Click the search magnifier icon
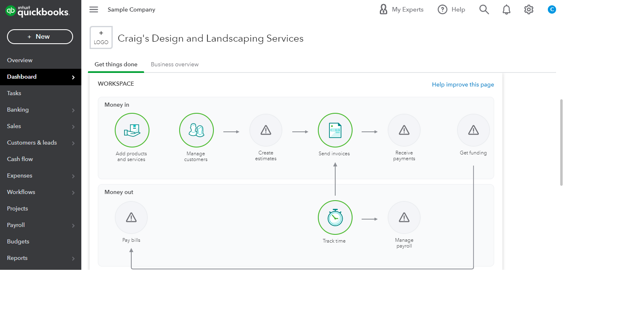618x311 pixels. pos(484,9)
